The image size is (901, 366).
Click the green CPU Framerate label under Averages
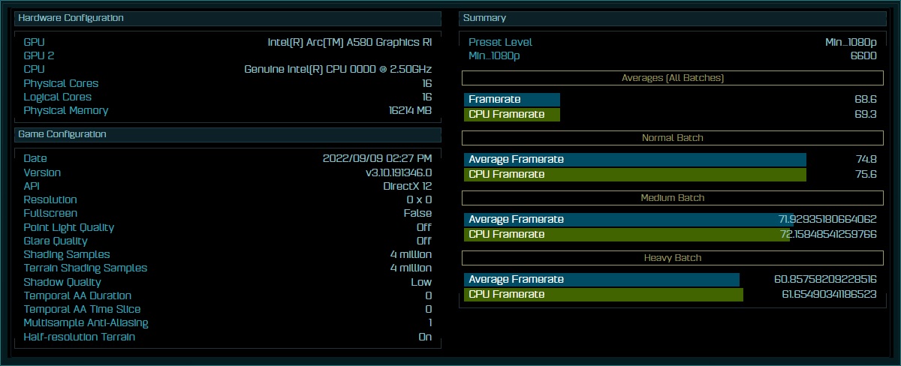(x=512, y=115)
